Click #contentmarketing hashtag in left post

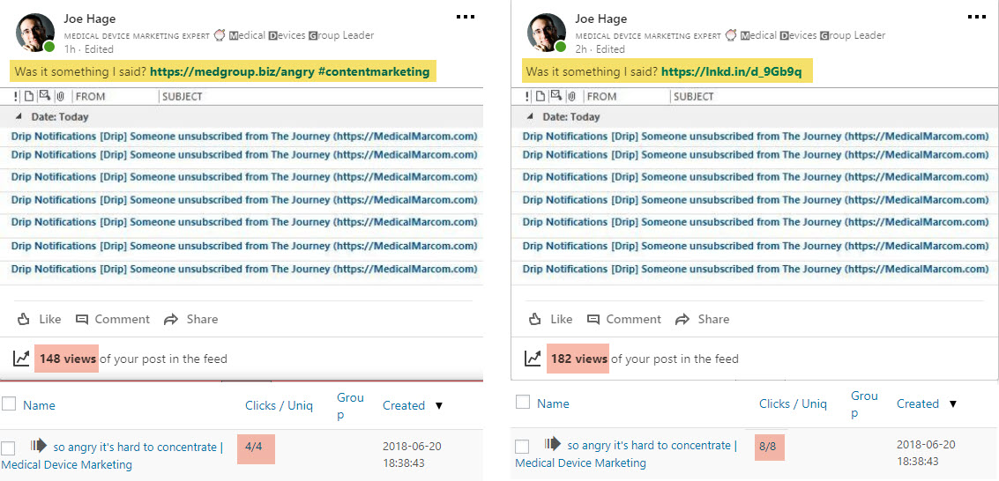coord(374,72)
